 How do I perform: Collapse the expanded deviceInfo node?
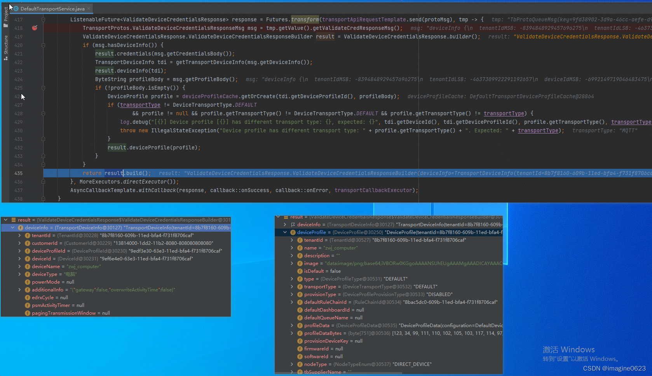(x=12, y=227)
